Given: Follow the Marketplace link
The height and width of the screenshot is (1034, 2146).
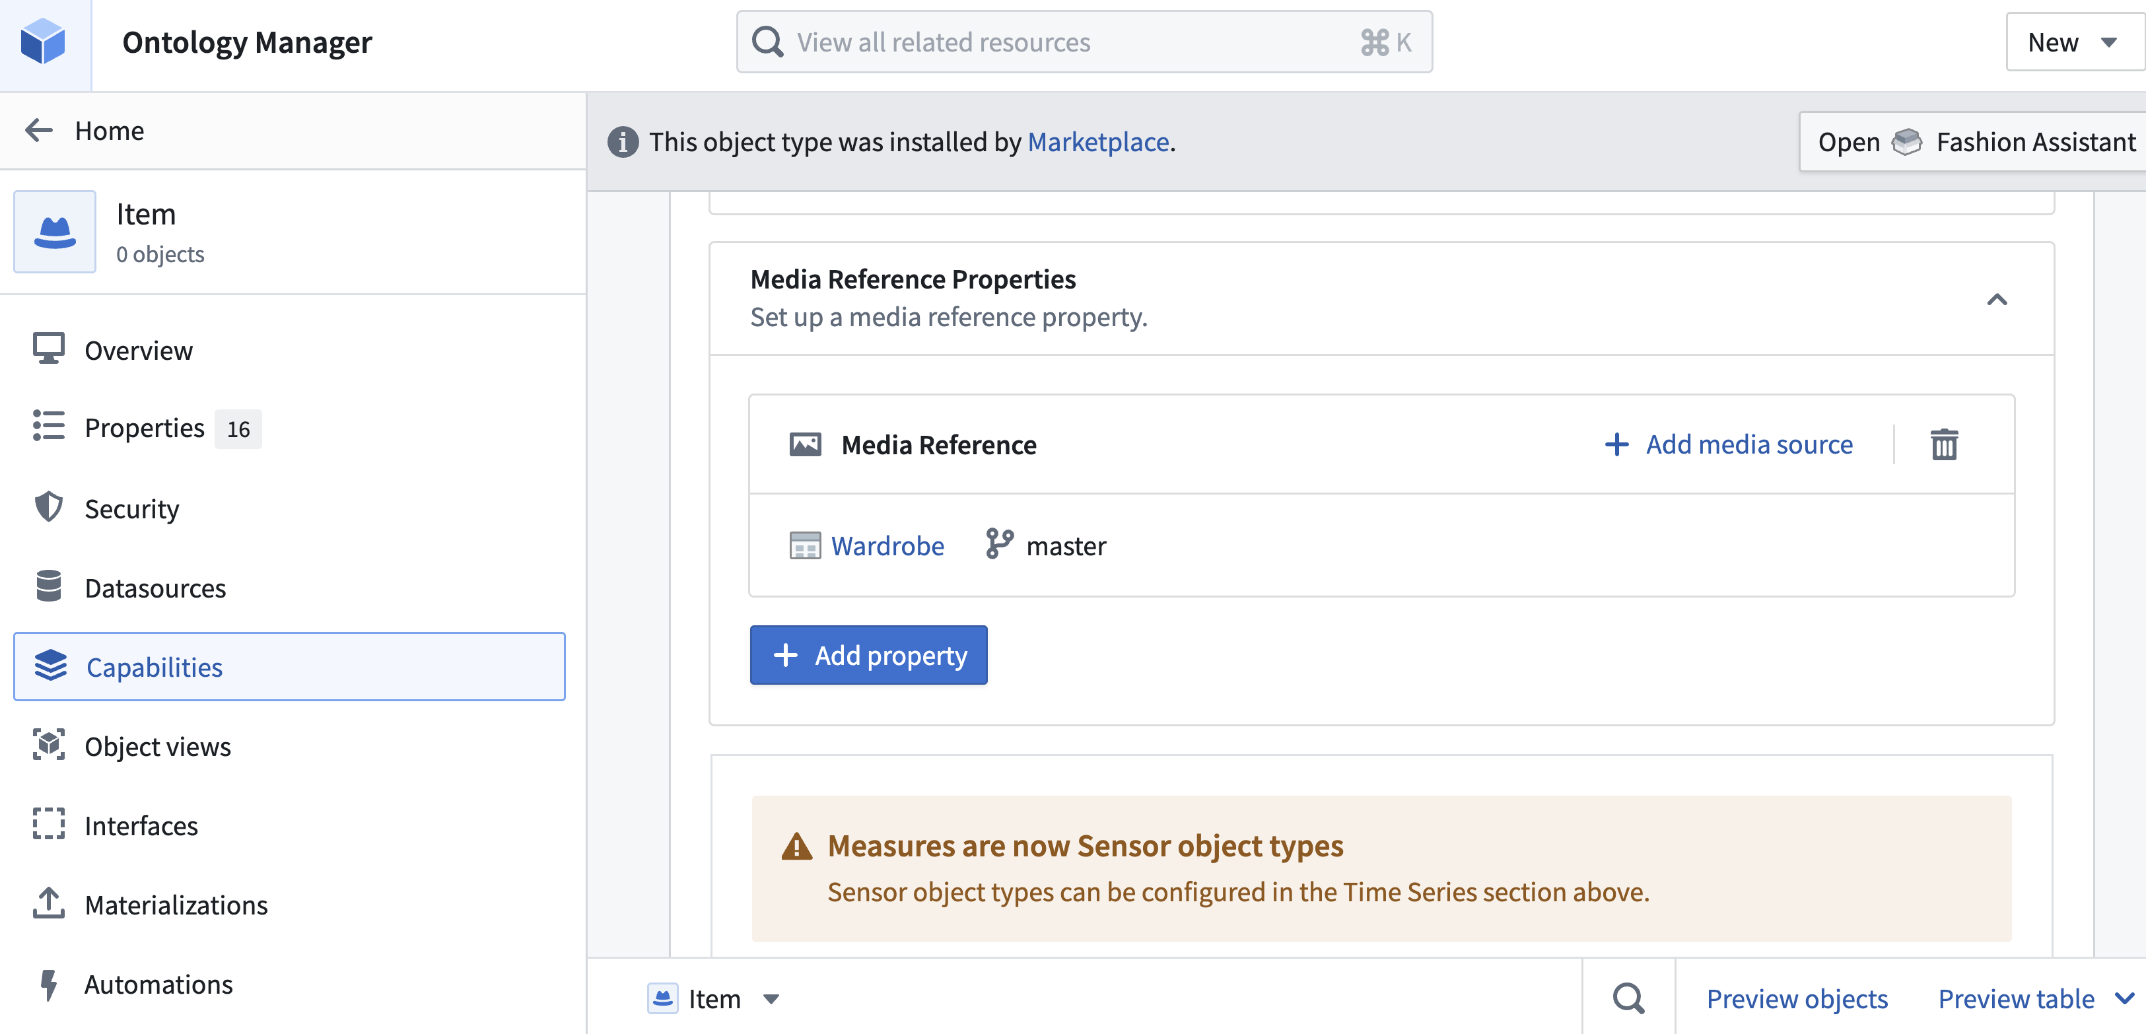Looking at the screenshot, I should [x=1098, y=142].
